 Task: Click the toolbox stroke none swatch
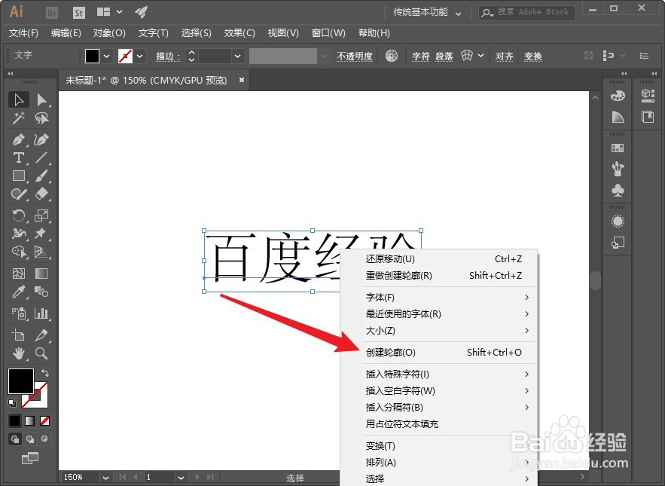pyautogui.click(x=41, y=401)
